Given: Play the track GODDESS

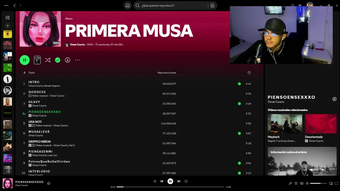Looking at the screenshot, I should (x=37, y=92).
